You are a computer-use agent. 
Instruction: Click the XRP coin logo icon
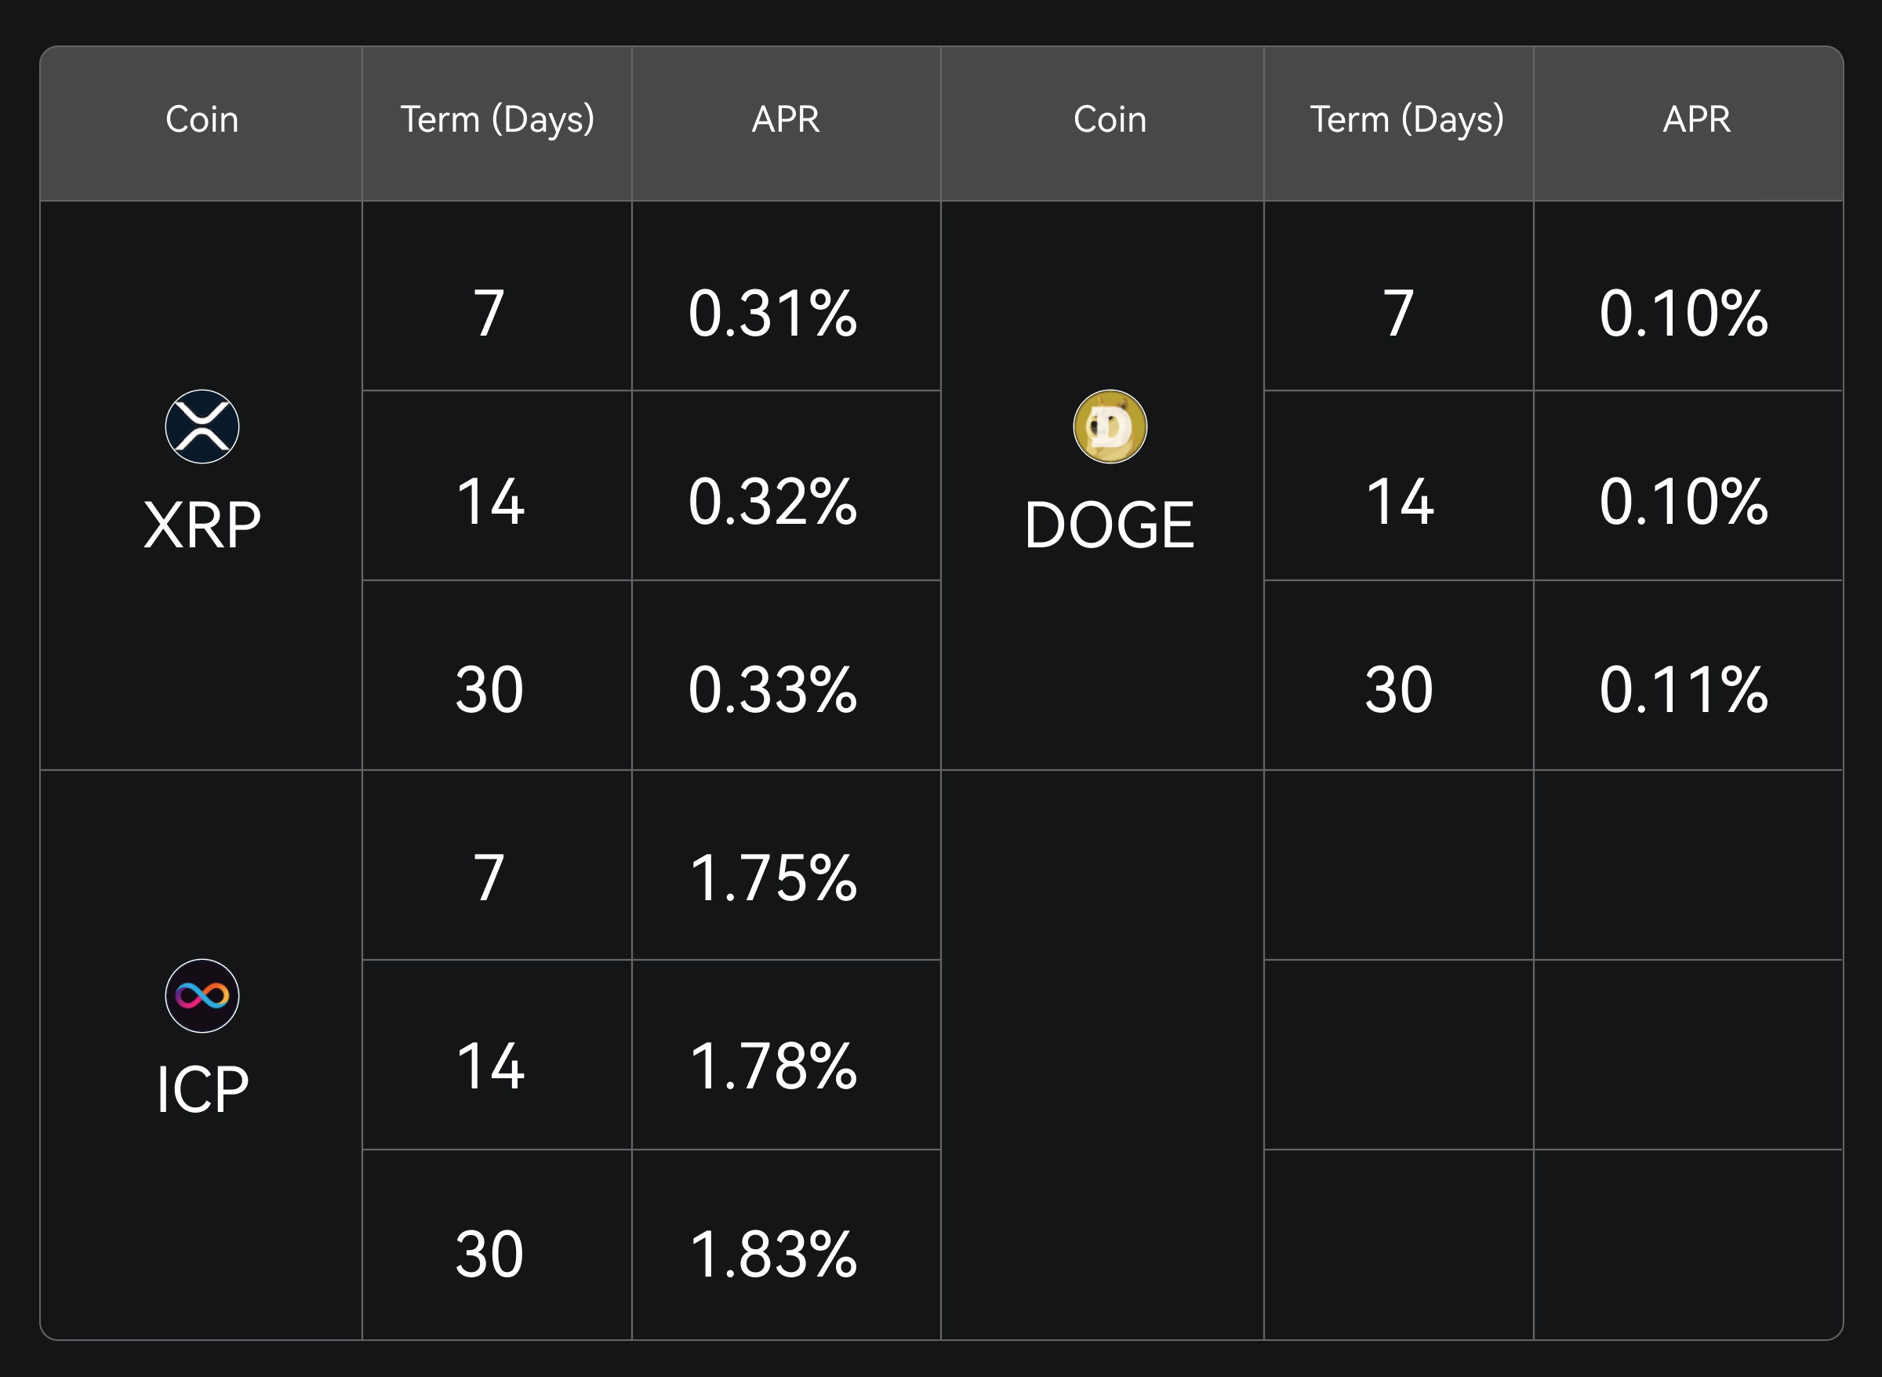coord(202,427)
